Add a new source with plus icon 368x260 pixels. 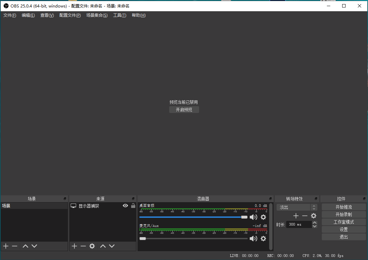74,246
